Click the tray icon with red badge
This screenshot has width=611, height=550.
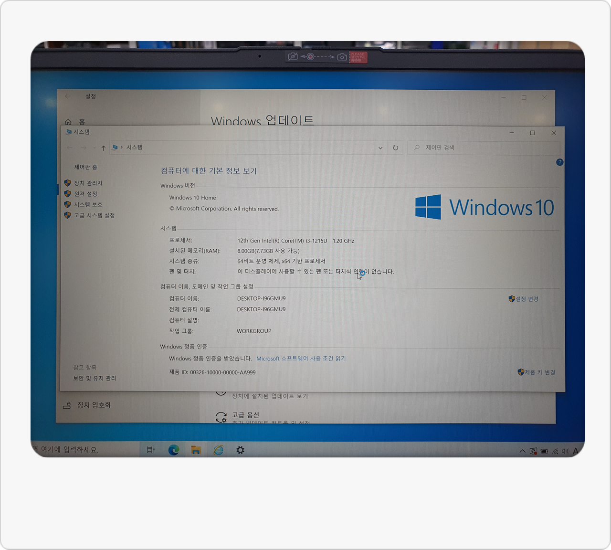tap(533, 451)
